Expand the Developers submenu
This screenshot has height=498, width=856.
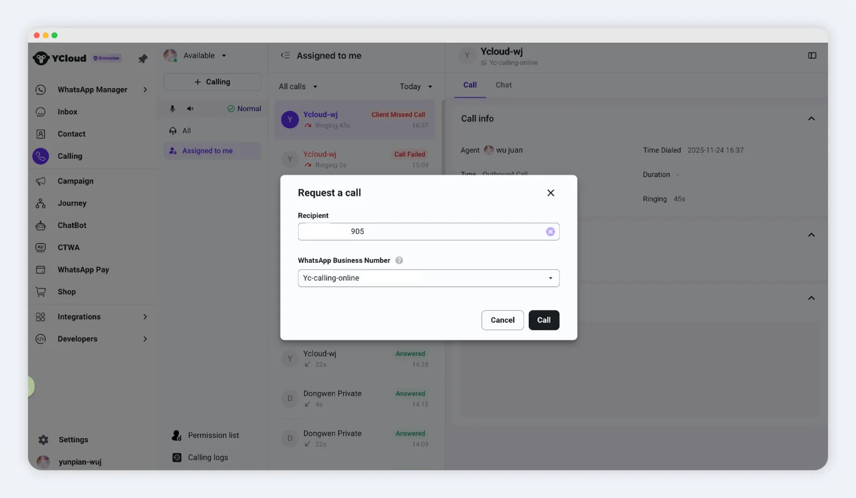point(145,339)
